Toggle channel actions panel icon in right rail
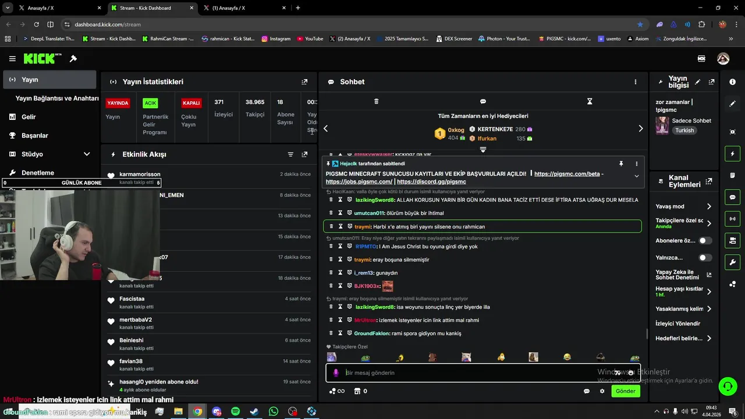The image size is (745, 419). (732, 240)
